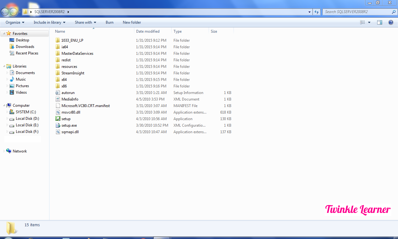The image size is (398, 239).
Task: Click the Burn button
Action: tap(109, 22)
